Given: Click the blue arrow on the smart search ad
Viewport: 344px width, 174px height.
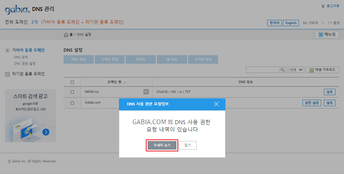Looking at the screenshot, I should coord(46,132).
